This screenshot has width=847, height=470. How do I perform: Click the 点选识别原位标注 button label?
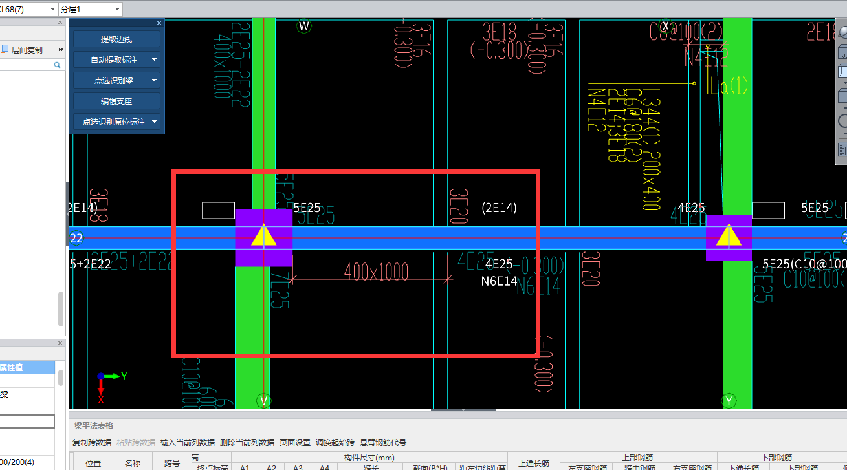[114, 122]
